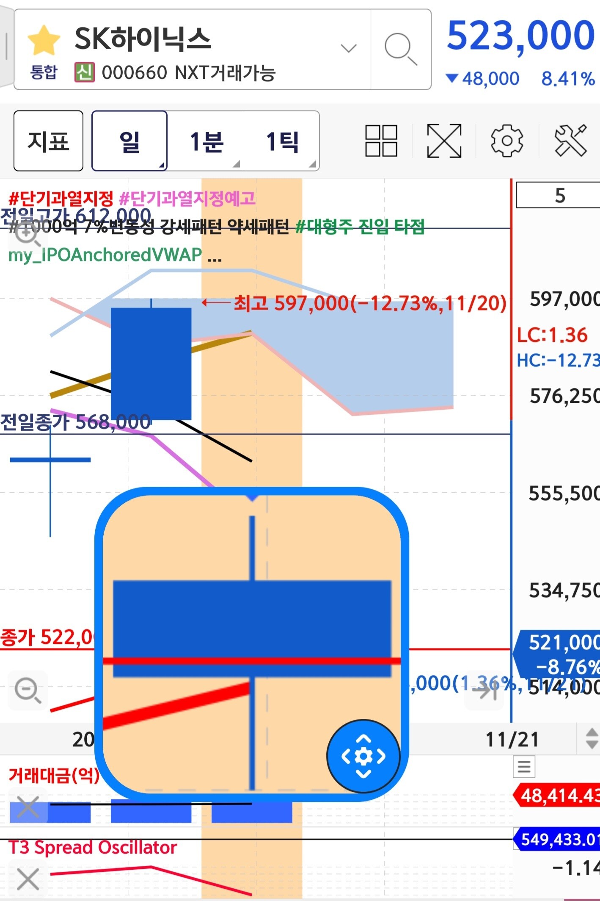Click the #단기과열지정 tag

coord(61,198)
